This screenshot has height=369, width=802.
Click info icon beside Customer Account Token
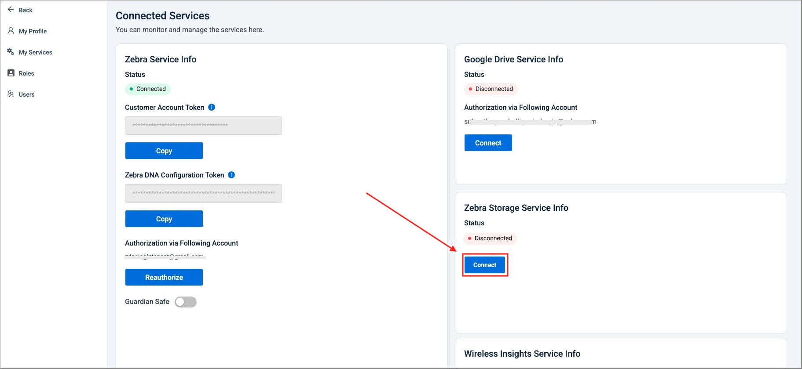click(212, 107)
